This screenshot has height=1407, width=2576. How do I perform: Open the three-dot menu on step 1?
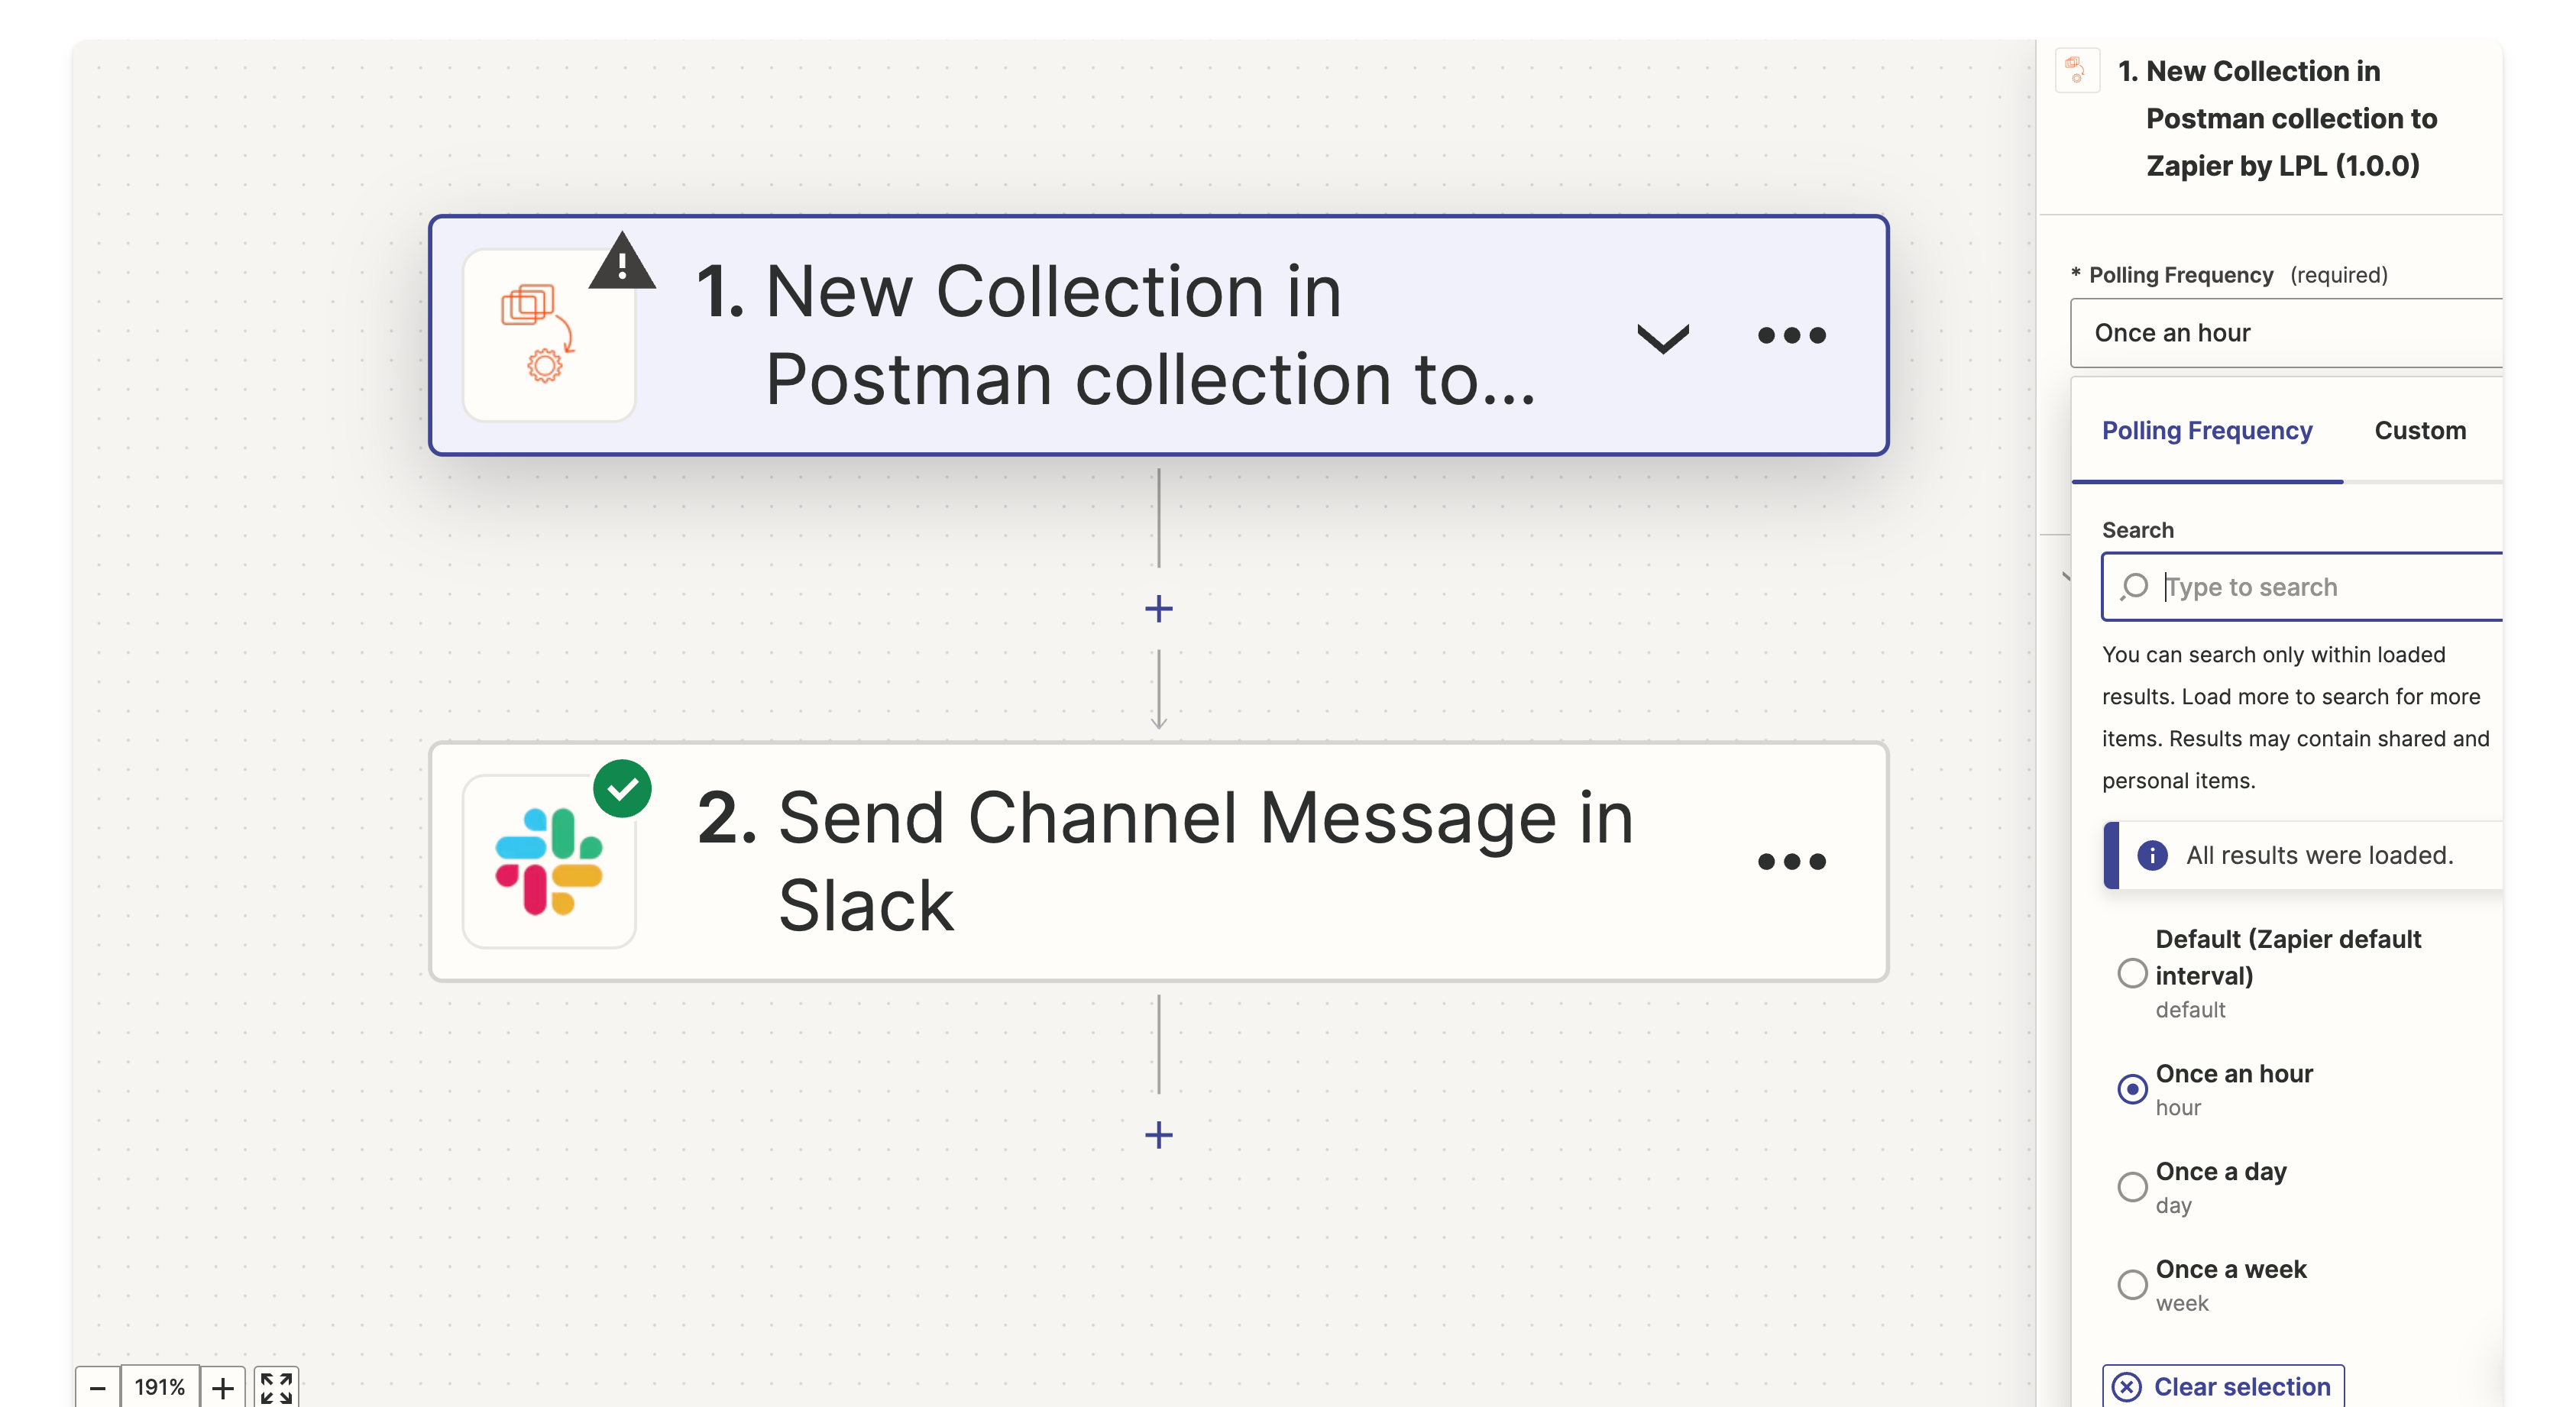[x=1791, y=335]
